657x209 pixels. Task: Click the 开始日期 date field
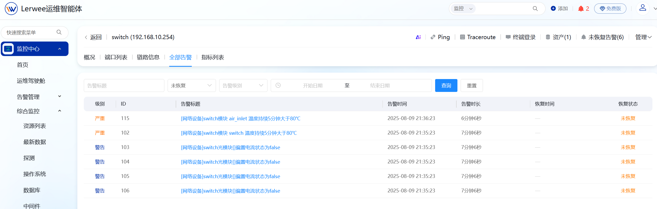tap(313, 85)
